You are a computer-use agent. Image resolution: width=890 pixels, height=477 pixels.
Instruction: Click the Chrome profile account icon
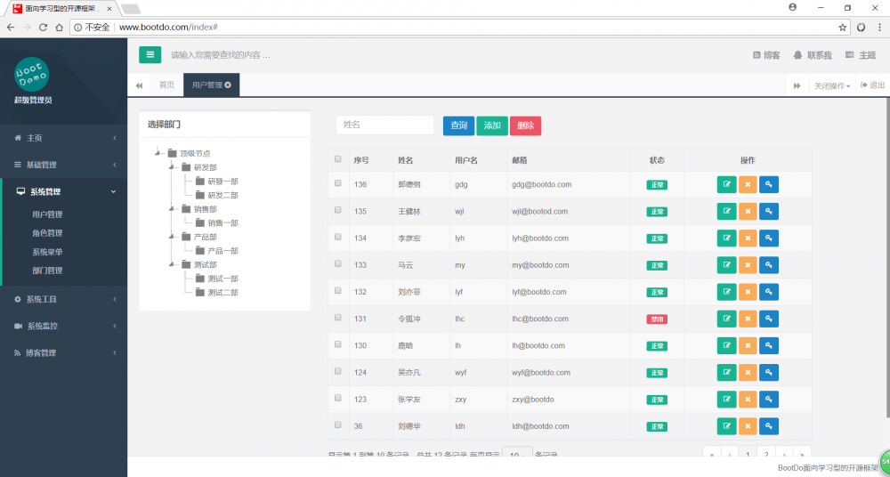[792, 7]
